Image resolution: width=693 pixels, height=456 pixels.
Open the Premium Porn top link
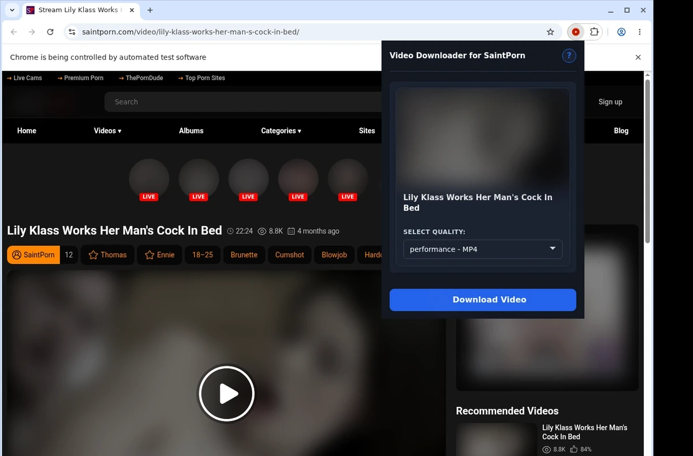click(80, 78)
